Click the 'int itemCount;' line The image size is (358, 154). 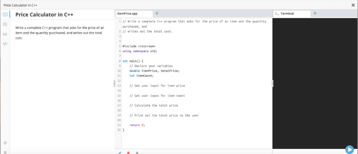click(x=142, y=76)
